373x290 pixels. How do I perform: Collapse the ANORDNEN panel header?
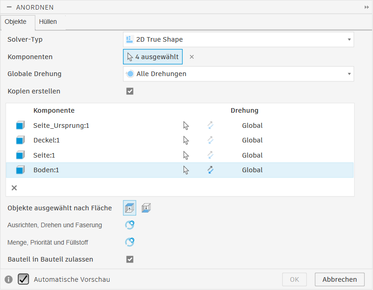pyautogui.click(x=9, y=7)
